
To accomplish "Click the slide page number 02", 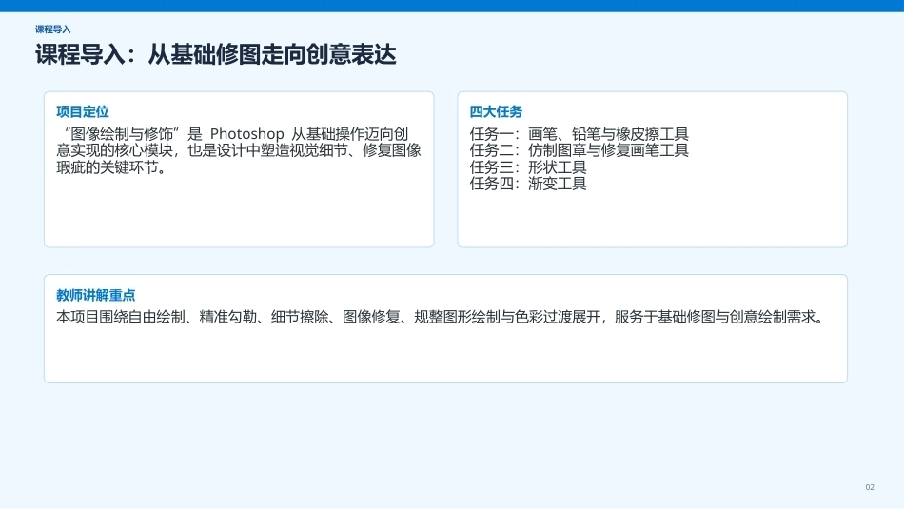I will 870,487.
